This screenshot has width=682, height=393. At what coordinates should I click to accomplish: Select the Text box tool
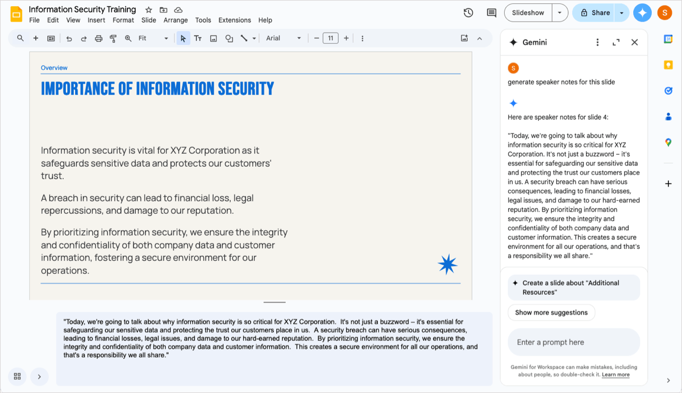[198, 39]
